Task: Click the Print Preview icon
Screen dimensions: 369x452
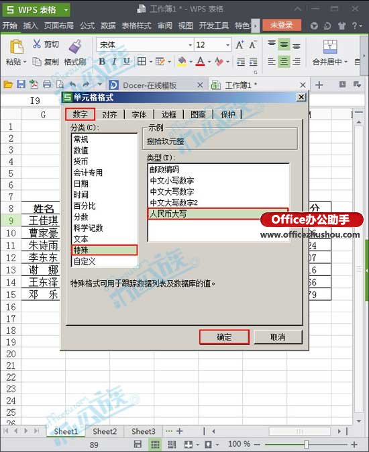Action: click(x=60, y=85)
